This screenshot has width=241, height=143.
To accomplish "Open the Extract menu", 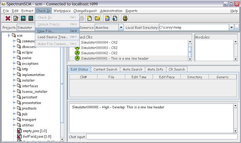I will [27, 11].
